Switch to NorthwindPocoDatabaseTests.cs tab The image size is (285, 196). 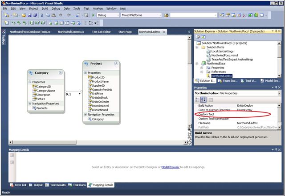tap(30, 32)
